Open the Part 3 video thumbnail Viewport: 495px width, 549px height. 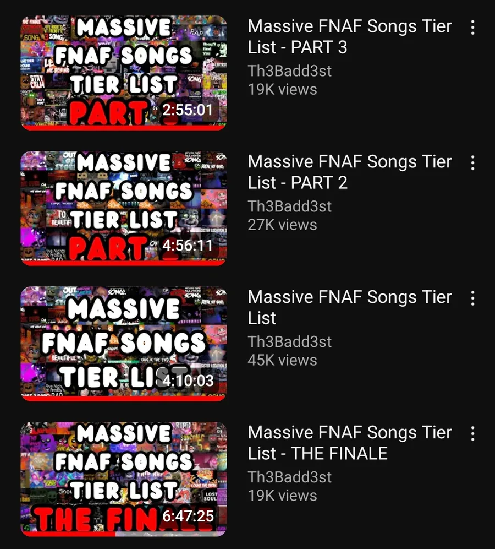[x=124, y=73]
